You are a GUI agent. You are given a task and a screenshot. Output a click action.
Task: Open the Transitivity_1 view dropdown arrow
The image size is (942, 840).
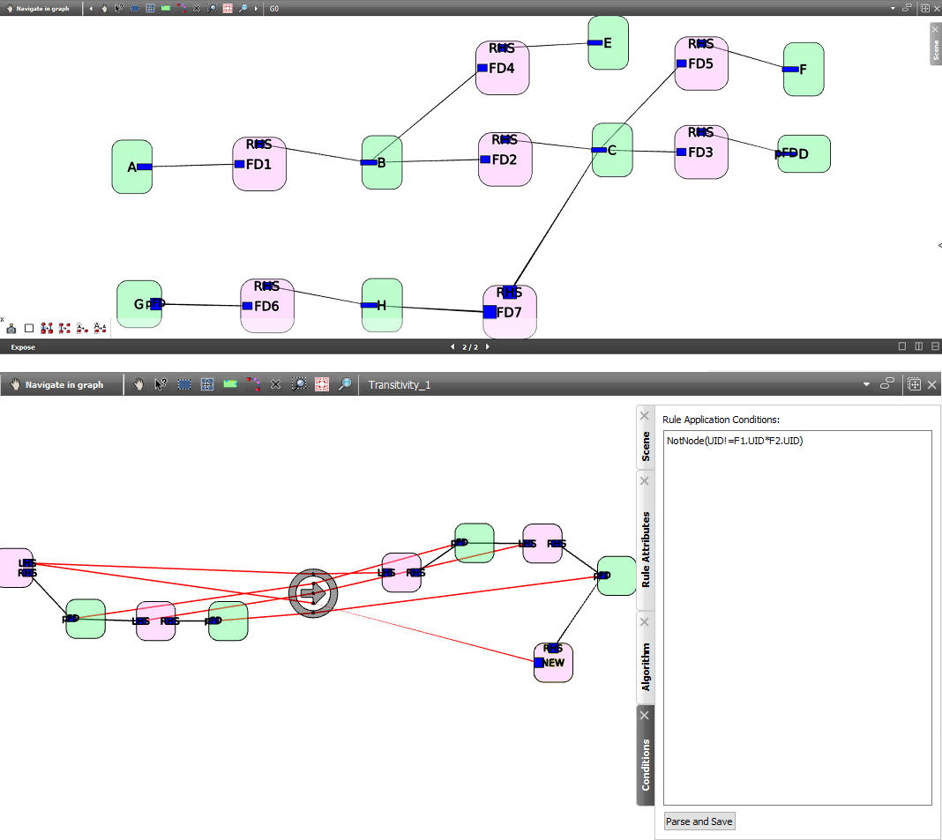[866, 385]
